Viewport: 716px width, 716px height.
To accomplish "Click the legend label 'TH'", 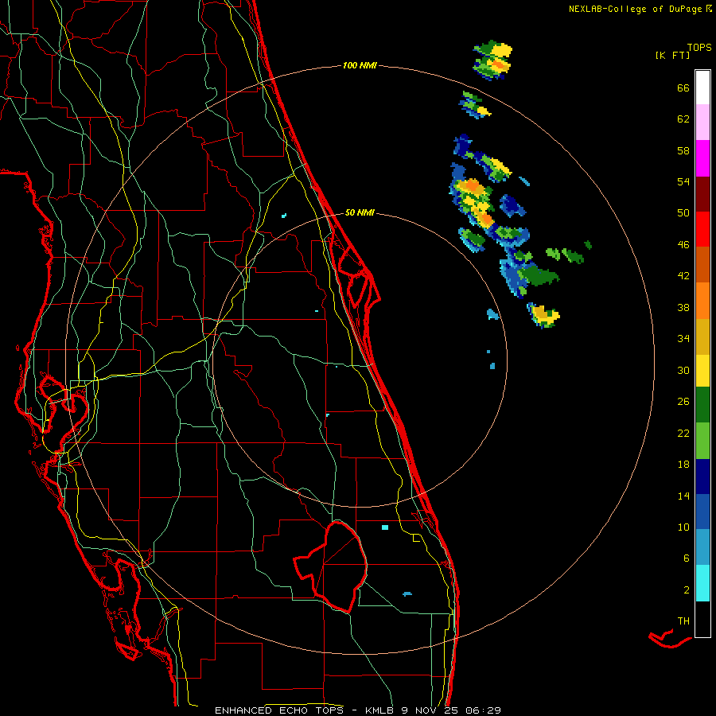I will coord(683,621).
